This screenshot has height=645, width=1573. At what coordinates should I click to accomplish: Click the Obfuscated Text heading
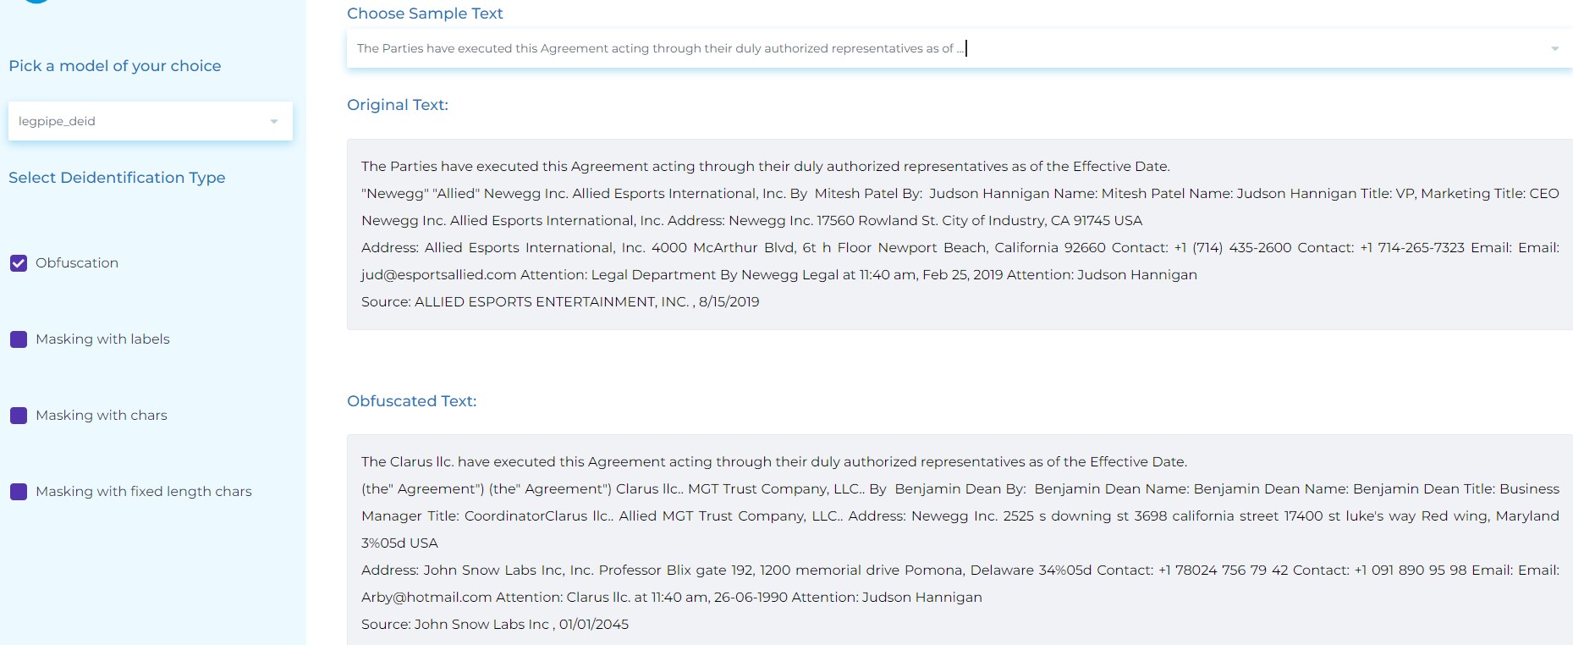pos(412,401)
